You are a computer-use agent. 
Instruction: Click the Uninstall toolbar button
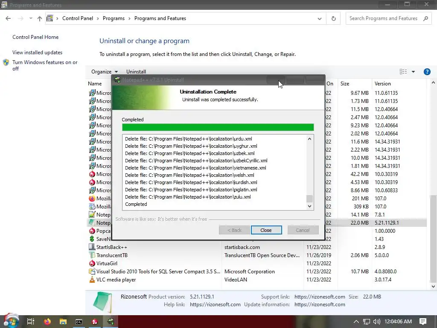coord(136,72)
